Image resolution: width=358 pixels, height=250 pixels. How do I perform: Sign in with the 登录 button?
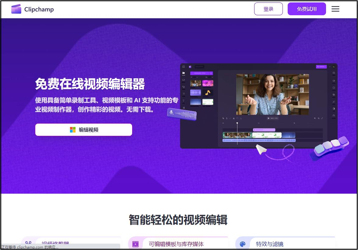click(x=268, y=9)
